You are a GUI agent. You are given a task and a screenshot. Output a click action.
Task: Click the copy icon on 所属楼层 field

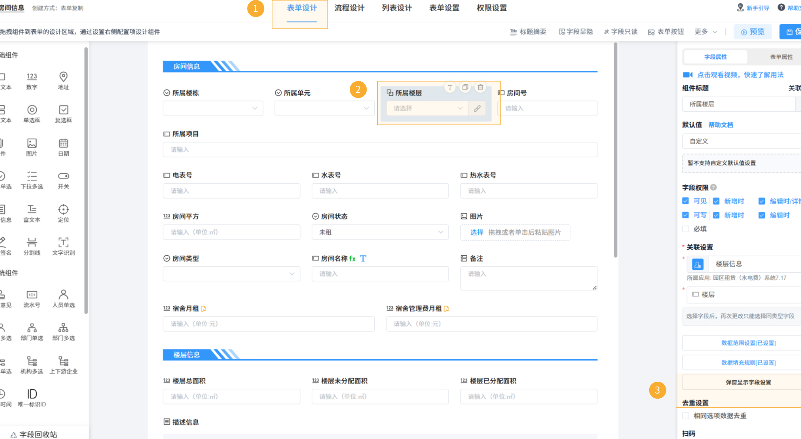465,87
